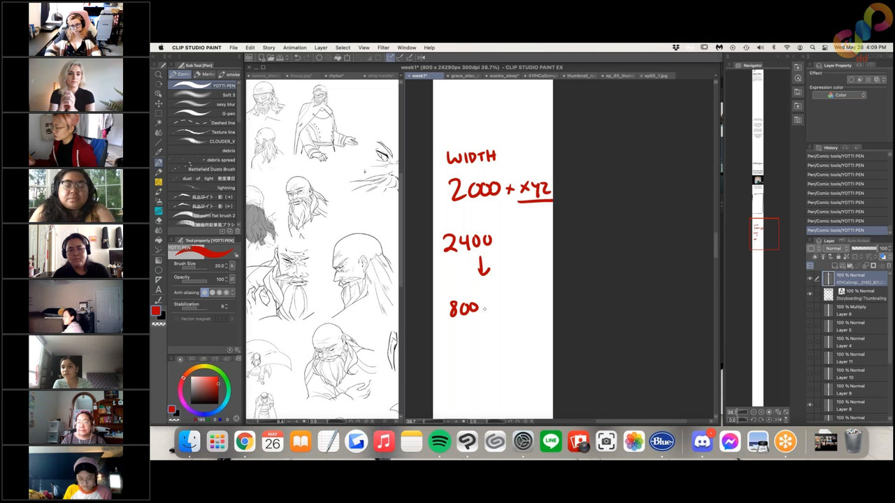This screenshot has width=895, height=503.
Task: Hide the top 41fHCaOvmp layer
Action: click(x=810, y=279)
